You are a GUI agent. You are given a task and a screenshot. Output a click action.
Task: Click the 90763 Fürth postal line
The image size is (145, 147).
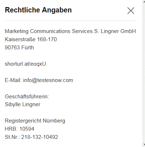click(x=19, y=48)
